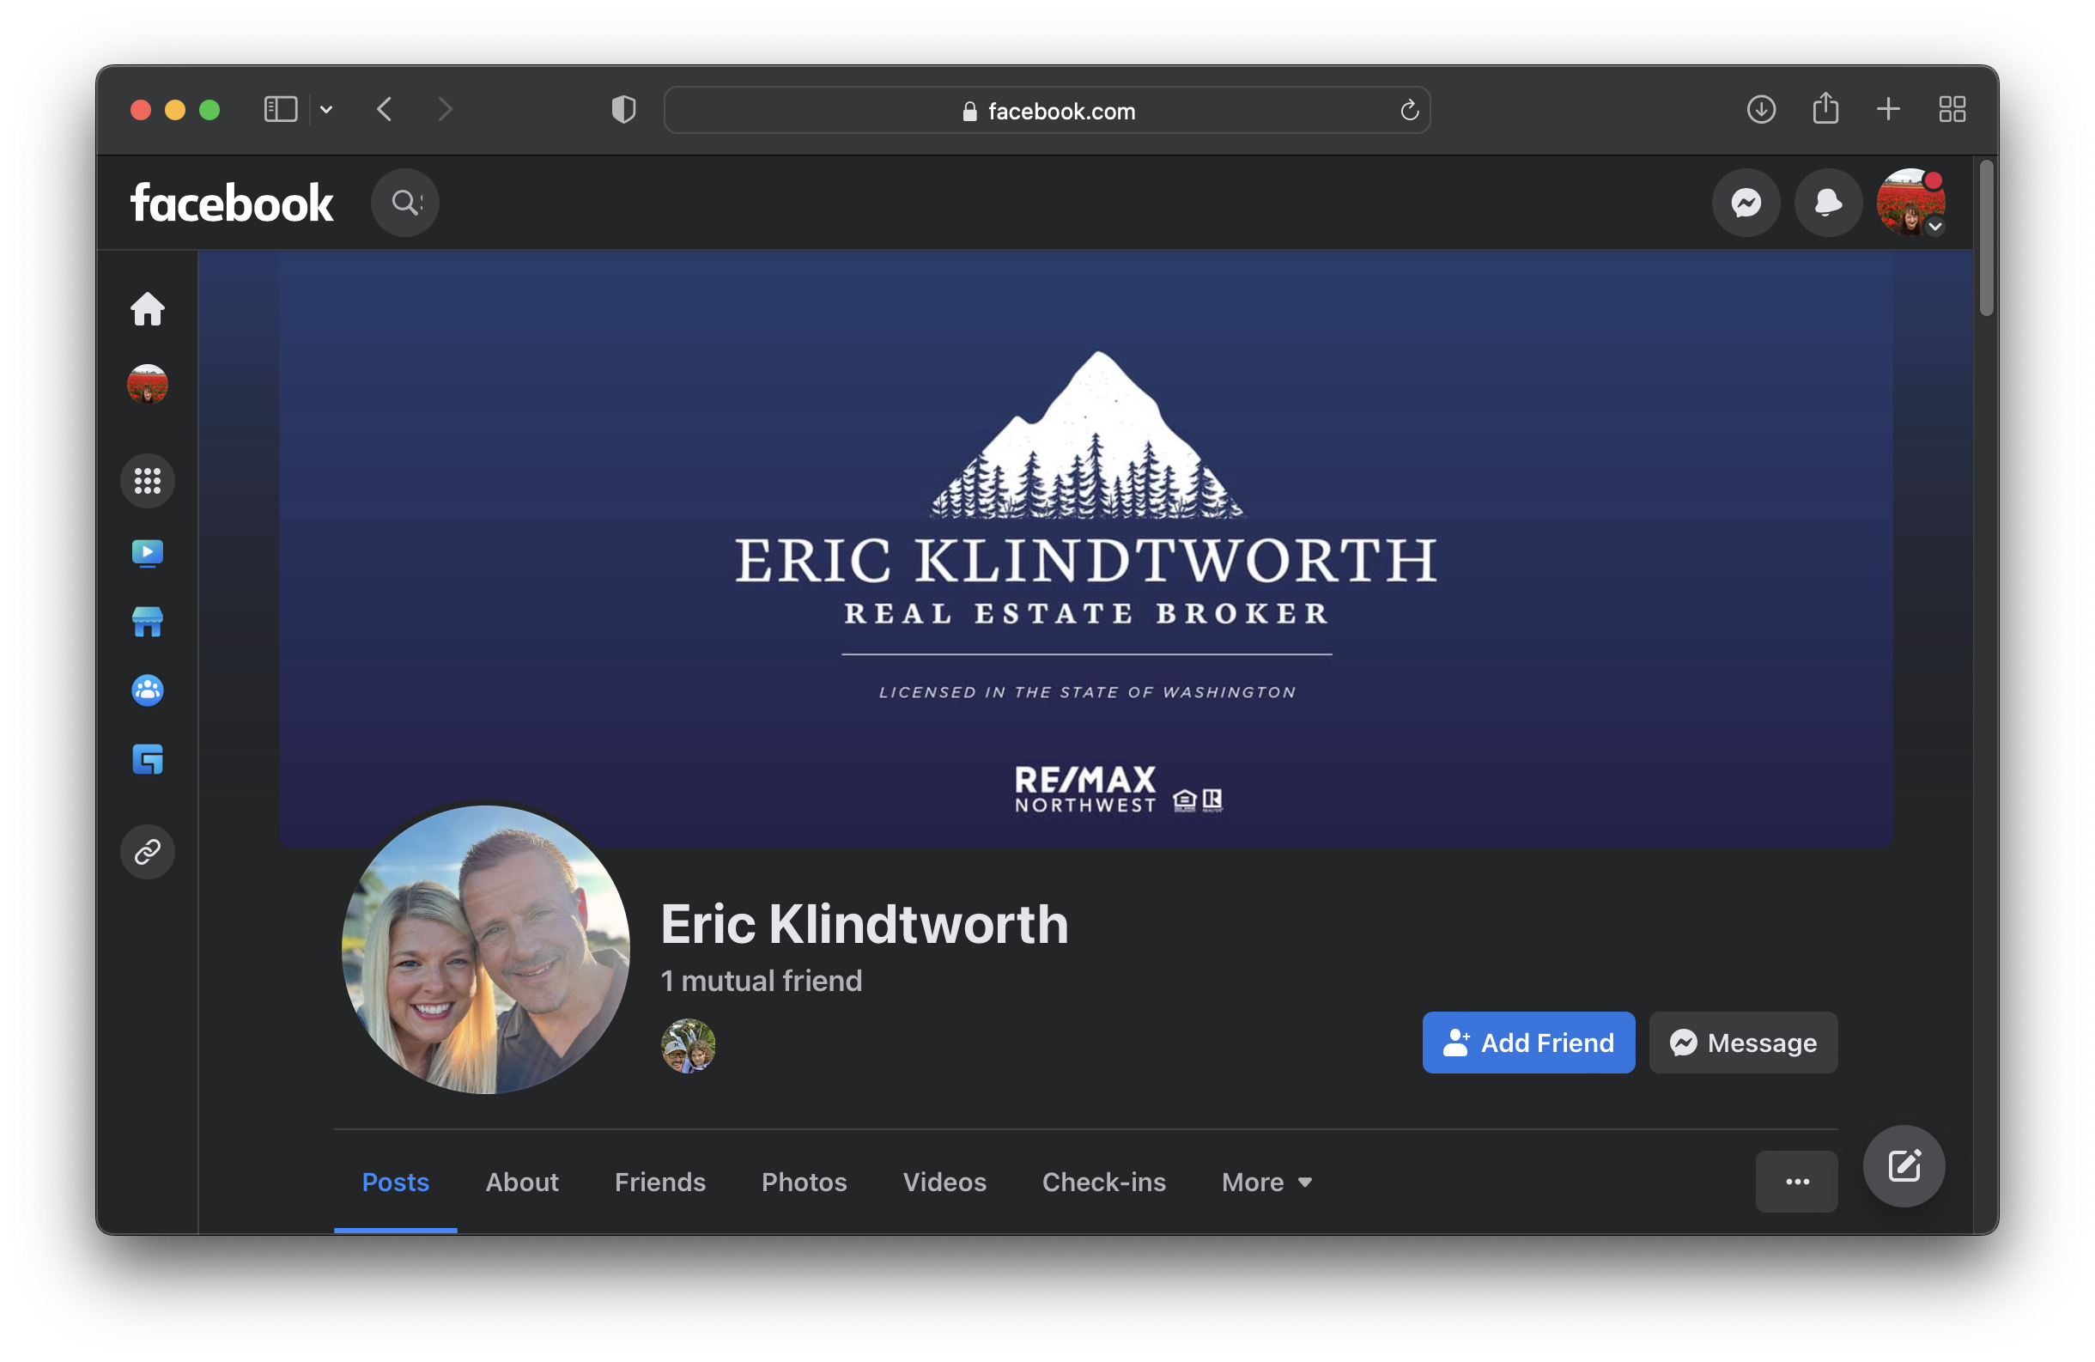Viewport: 2095px width, 1362px height.
Task: Toggle the Safari sidebar
Action: coord(281,109)
